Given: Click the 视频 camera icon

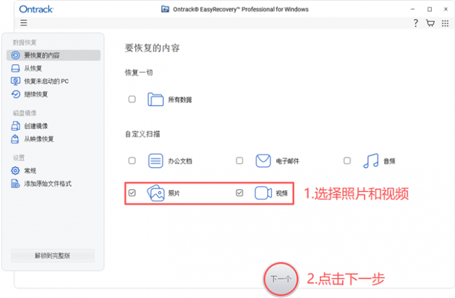Looking at the screenshot, I should [263, 193].
